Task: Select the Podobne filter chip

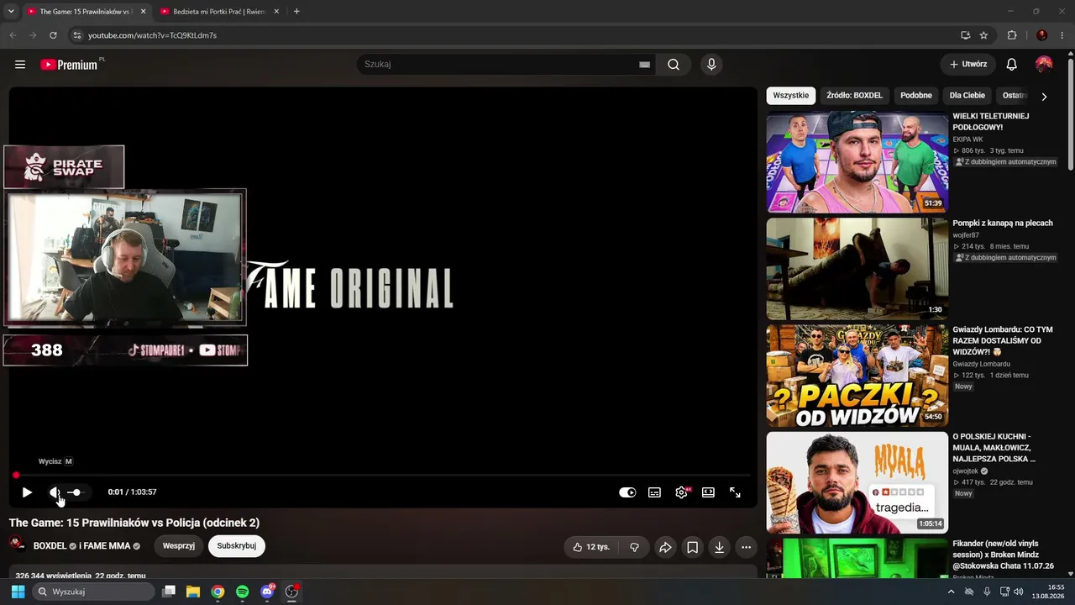Action: click(x=916, y=96)
